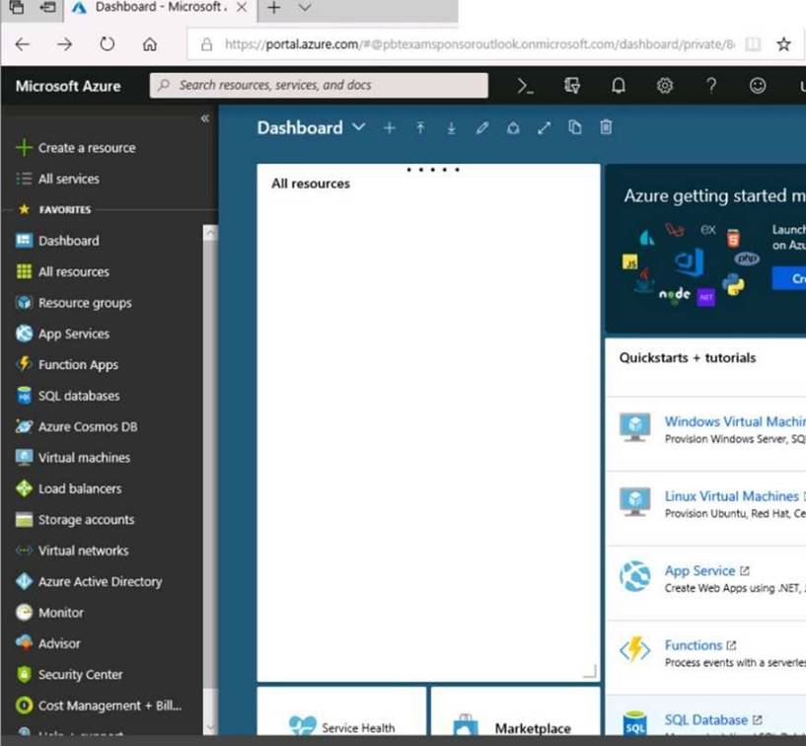The image size is (806, 746).
Task: Open Function Apps
Action: pos(67,364)
